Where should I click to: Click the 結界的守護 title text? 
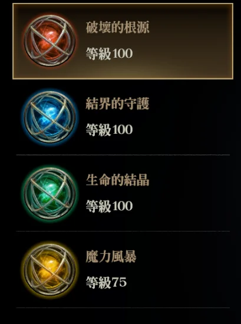tap(117, 104)
